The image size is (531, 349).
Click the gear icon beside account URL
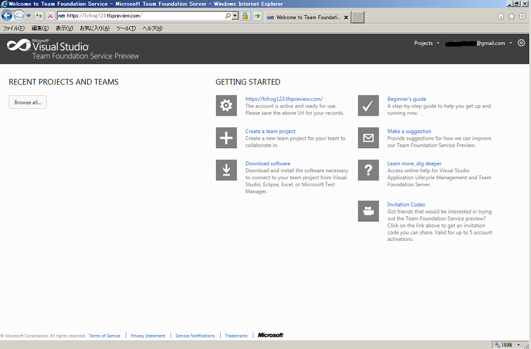tap(226, 105)
